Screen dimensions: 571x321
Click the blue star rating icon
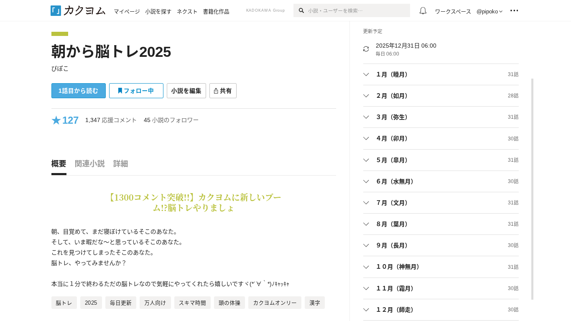(x=56, y=120)
